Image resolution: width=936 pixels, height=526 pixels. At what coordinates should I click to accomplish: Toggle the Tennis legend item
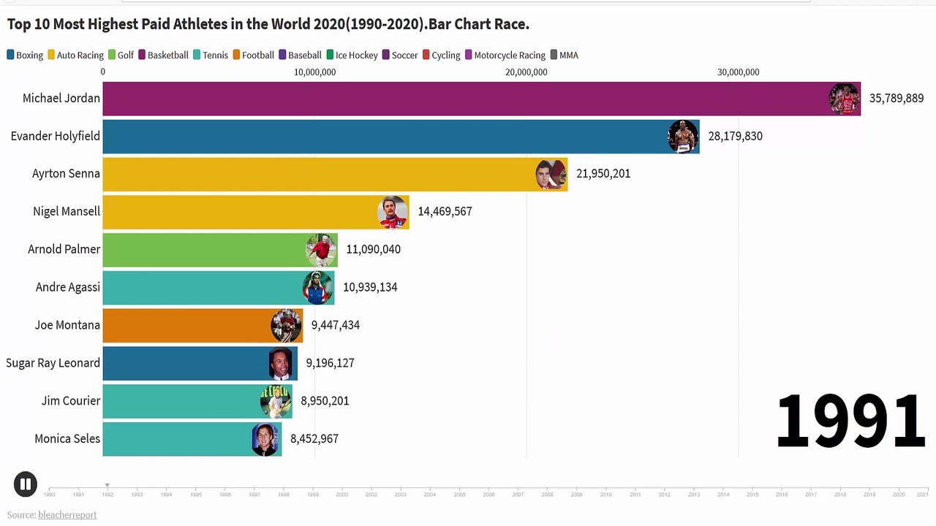pyautogui.click(x=211, y=55)
